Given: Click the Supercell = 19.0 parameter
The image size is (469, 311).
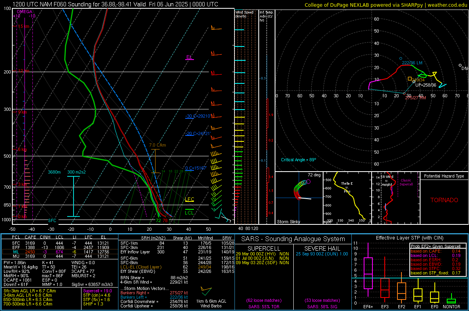Looking at the screenshot, I should tap(97, 291).
